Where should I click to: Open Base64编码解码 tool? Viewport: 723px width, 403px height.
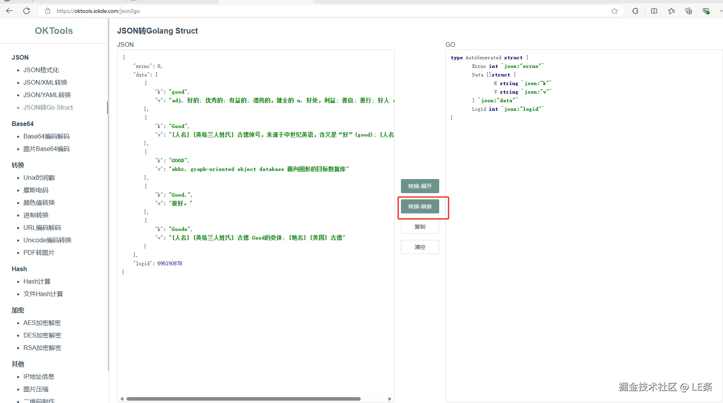(46, 136)
